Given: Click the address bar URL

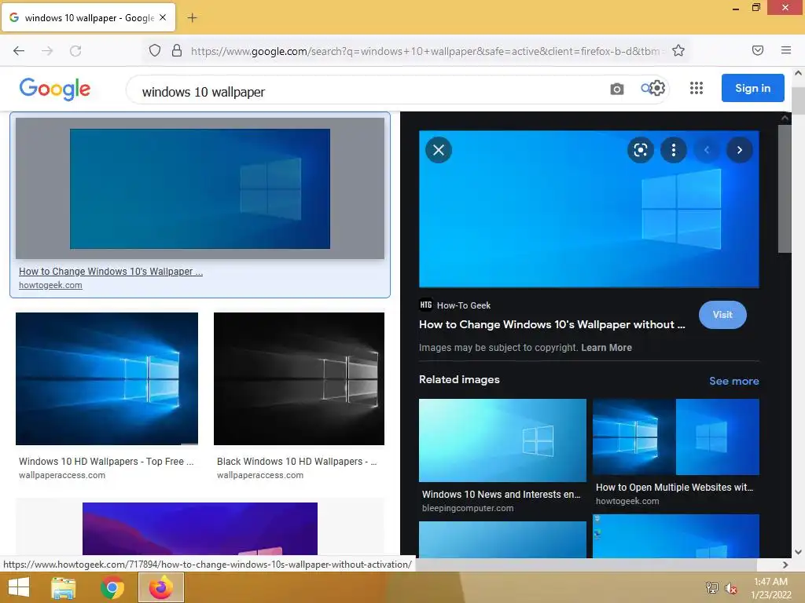Looking at the screenshot, I should coord(426,51).
